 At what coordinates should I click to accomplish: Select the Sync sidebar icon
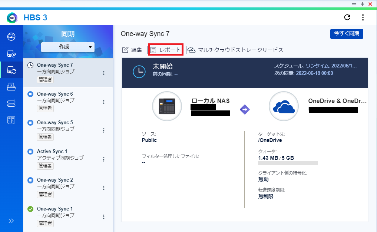click(11, 70)
